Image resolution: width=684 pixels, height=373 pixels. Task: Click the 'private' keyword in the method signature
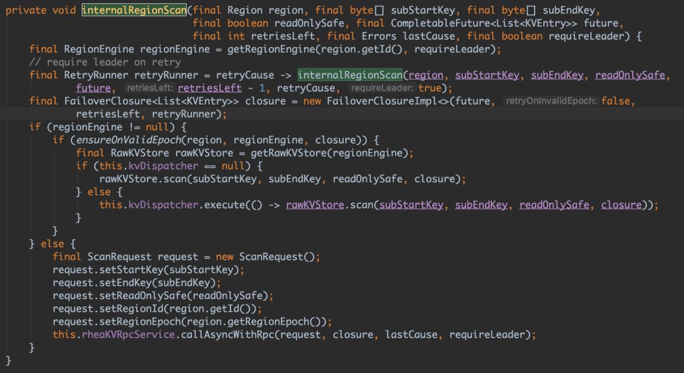pyautogui.click(x=26, y=10)
